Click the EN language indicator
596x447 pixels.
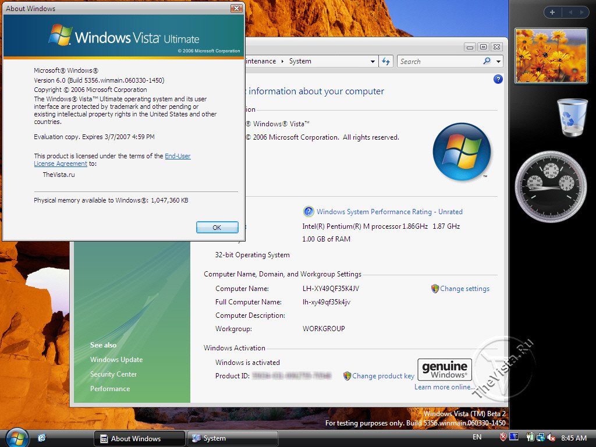[x=477, y=437]
